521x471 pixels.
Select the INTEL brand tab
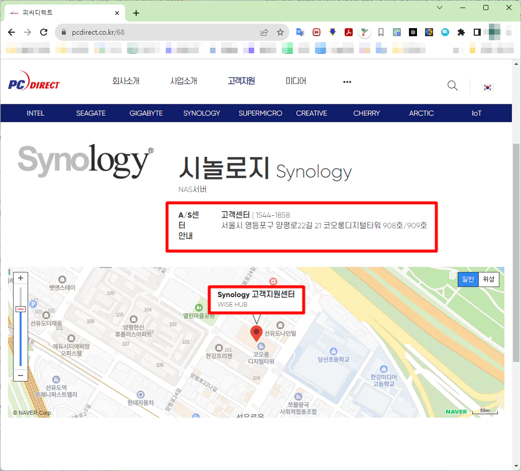[35, 113]
